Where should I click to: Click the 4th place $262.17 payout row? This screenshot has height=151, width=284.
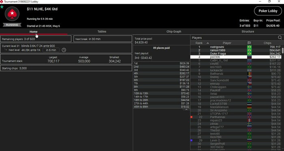tap(161, 73)
